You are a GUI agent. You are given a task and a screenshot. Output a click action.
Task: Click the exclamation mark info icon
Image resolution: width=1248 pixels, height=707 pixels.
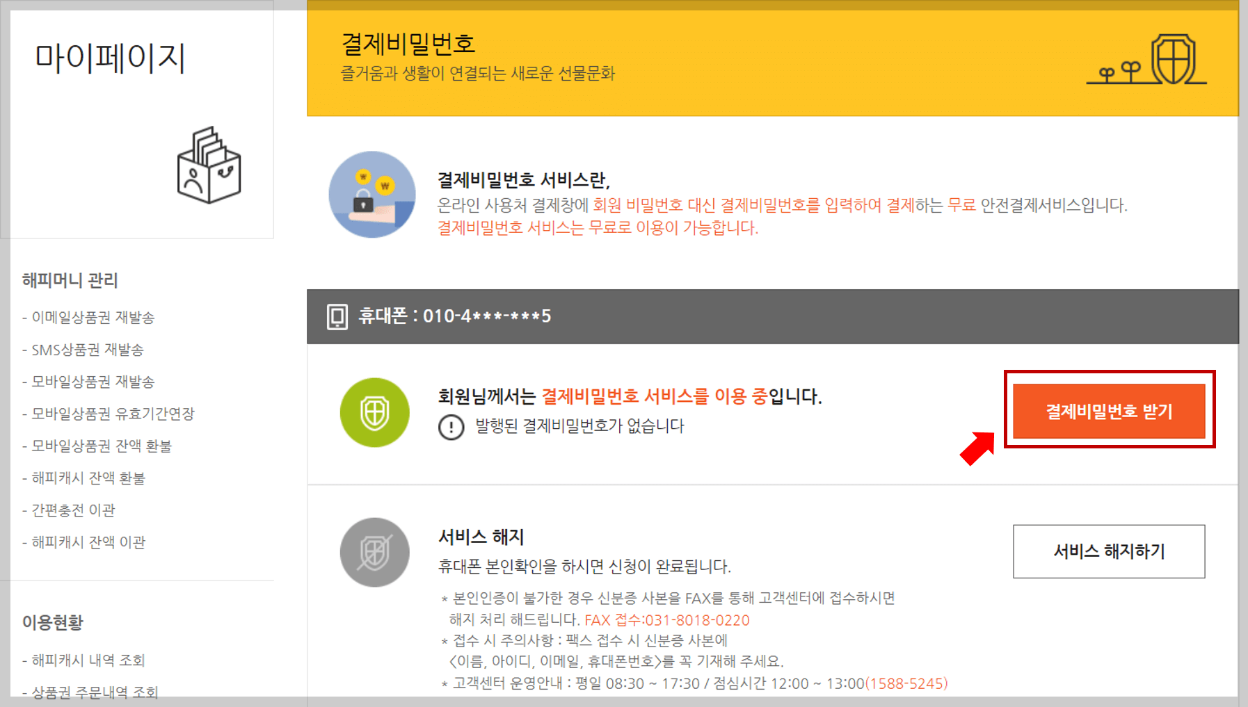[451, 427]
